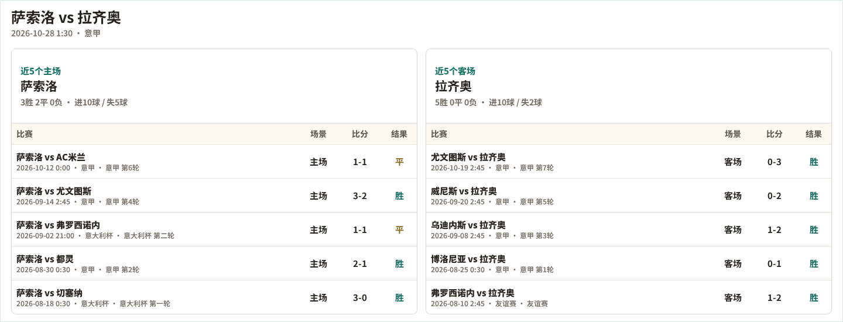Open match 萨索洛 vs 都灵
Screen dimensions: 843x322
pyautogui.click(x=45, y=259)
